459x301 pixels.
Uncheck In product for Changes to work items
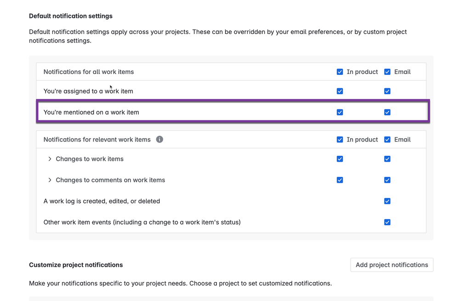(340, 159)
